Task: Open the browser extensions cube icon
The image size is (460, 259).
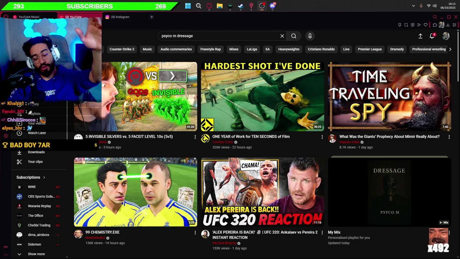Action: [435, 25]
